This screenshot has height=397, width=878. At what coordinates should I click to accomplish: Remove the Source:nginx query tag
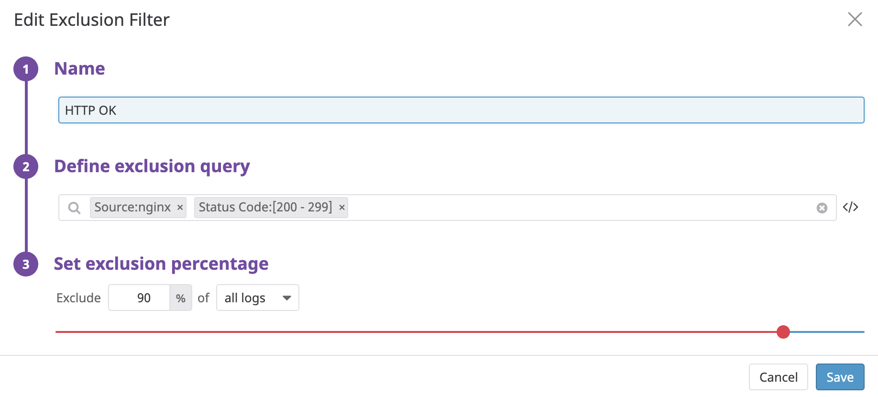pyautogui.click(x=180, y=208)
